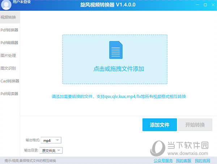Click the blue document file icon
The width and height of the screenshot is (217, 164).
coord(116,50)
